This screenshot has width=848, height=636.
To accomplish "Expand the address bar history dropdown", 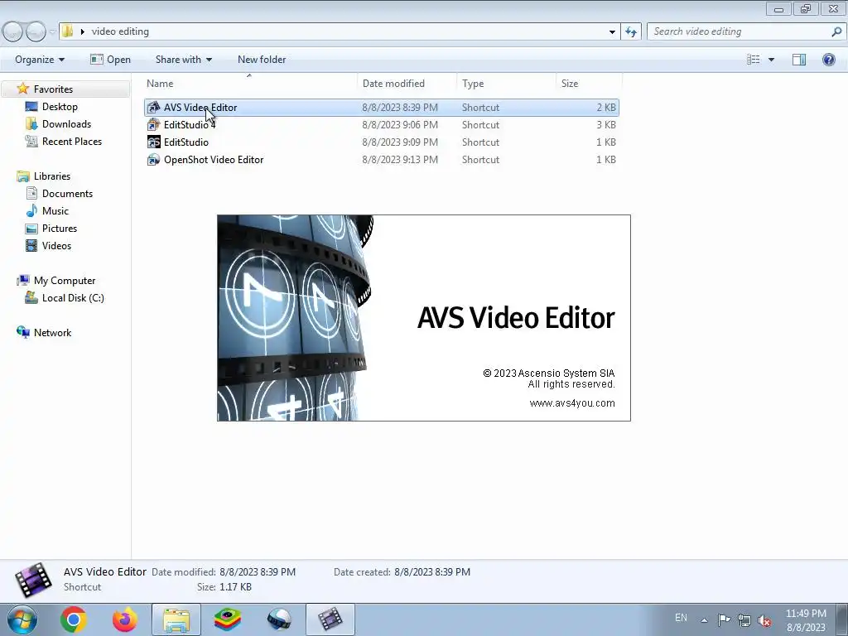I will (612, 31).
